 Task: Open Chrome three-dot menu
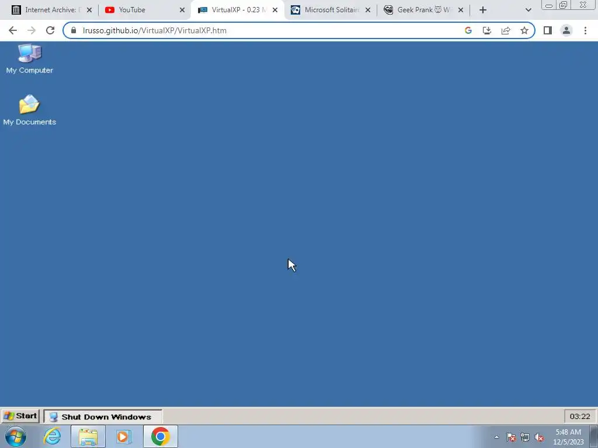tap(585, 30)
